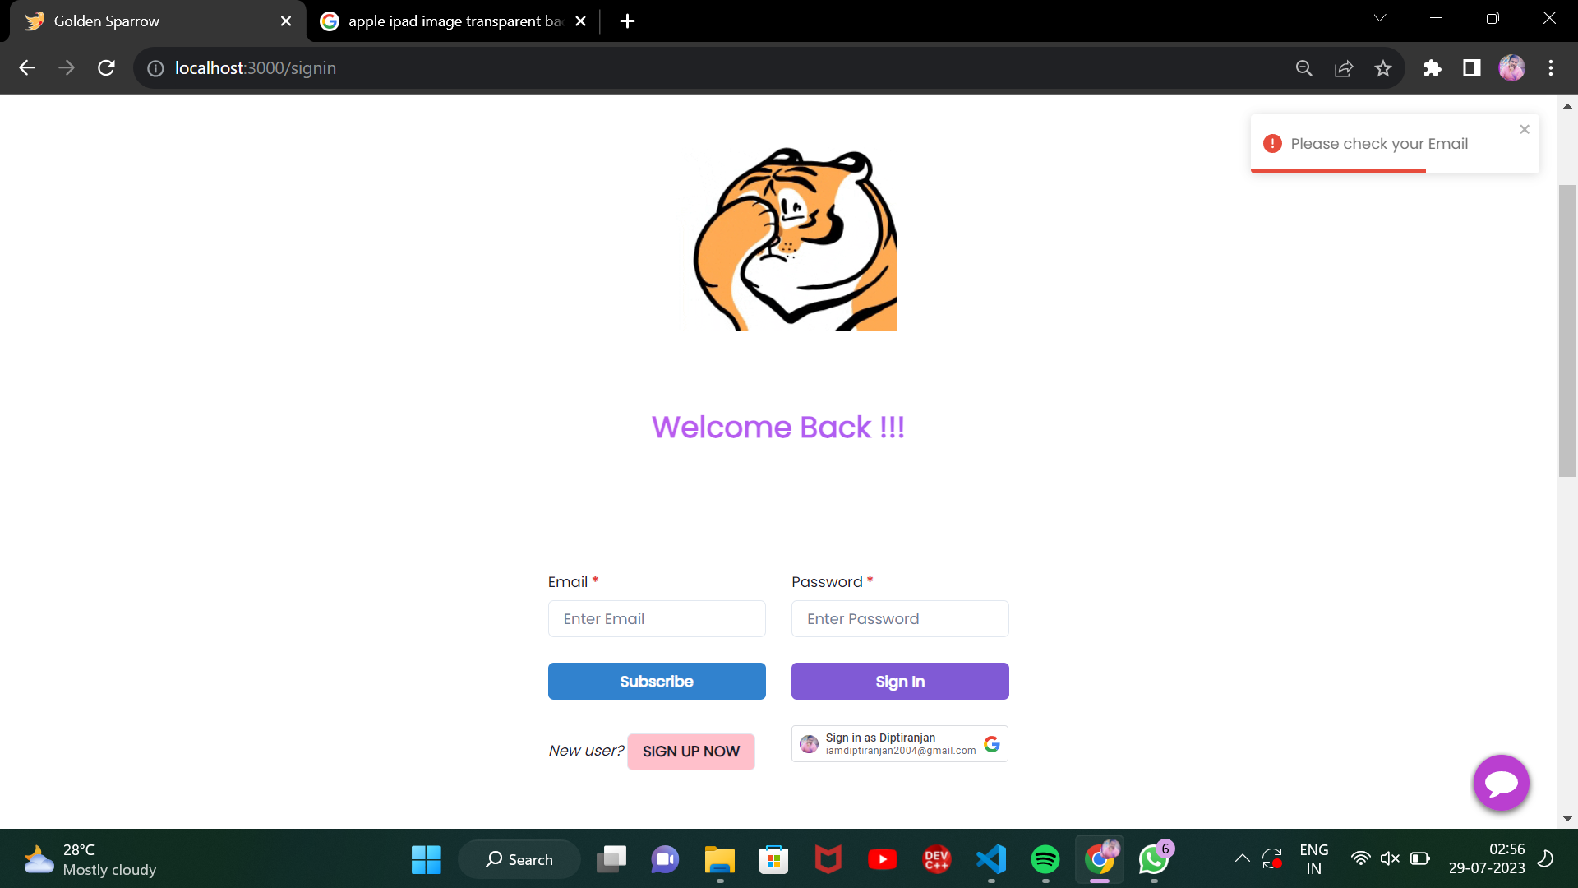Click the SIGN UP NOW link
This screenshot has height=888, width=1578.
pos(690,751)
